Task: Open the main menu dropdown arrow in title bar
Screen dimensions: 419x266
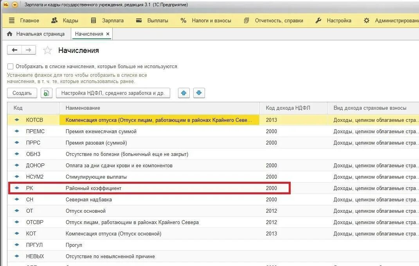Action: [15, 5]
